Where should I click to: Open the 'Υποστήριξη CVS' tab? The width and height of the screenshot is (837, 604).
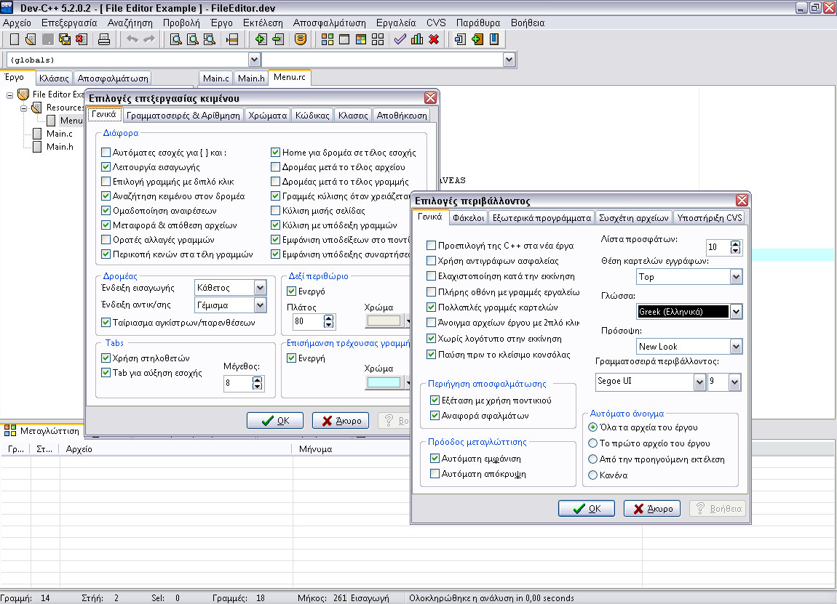click(710, 217)
